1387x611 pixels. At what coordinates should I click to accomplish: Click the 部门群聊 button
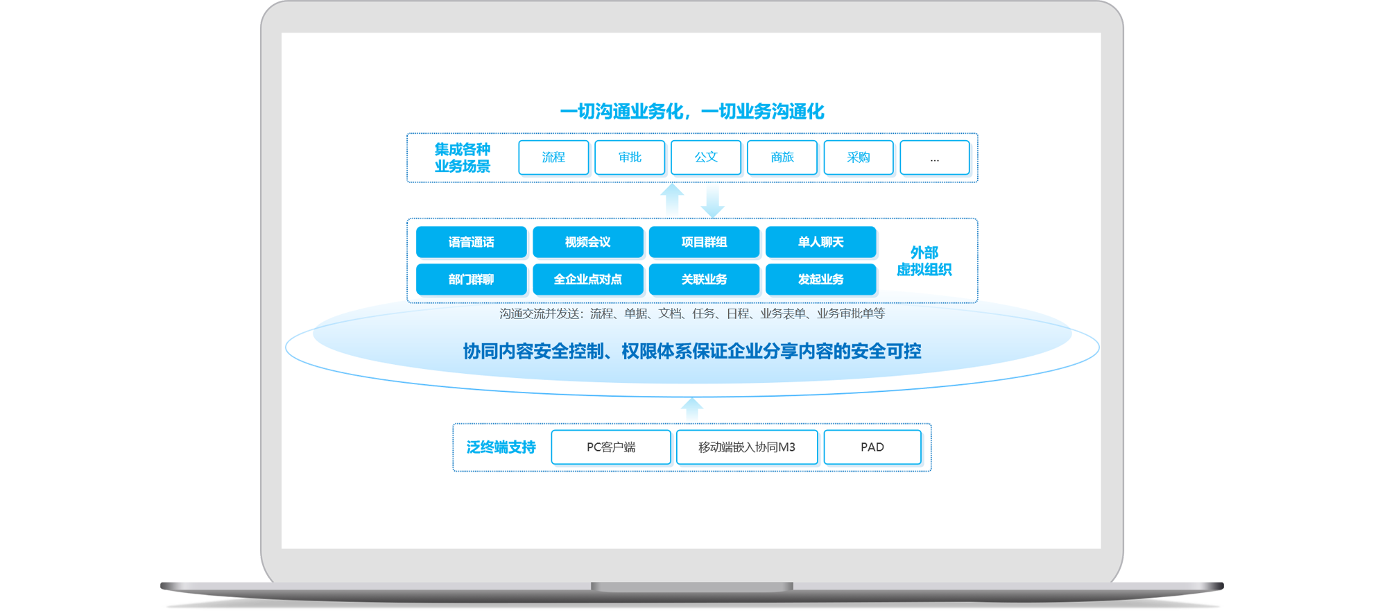tap(471, 279)
